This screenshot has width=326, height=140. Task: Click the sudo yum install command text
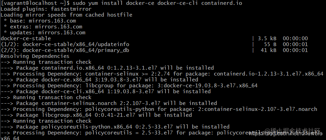(157, 3)
